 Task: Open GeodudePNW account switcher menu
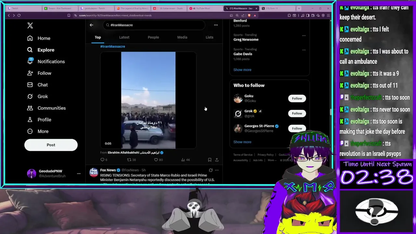tap(54, 174)
